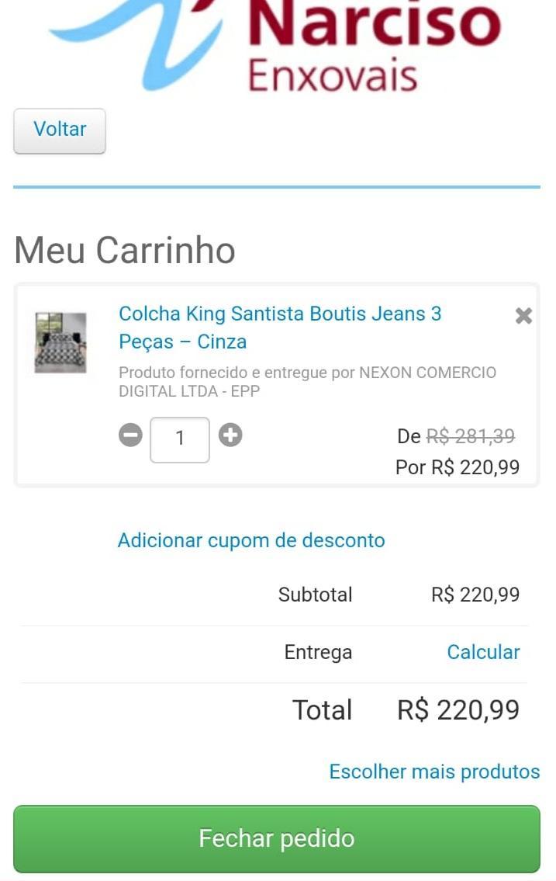Click the large Total amount R$ 220,99
The height and width of the screenshot is (881, 556).
[x=458, y=710]
